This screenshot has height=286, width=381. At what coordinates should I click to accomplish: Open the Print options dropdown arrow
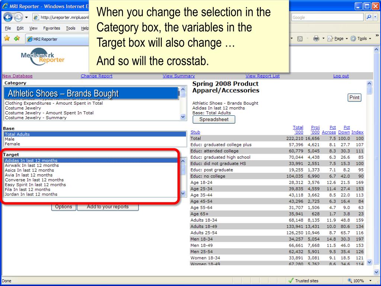(323, 38)
